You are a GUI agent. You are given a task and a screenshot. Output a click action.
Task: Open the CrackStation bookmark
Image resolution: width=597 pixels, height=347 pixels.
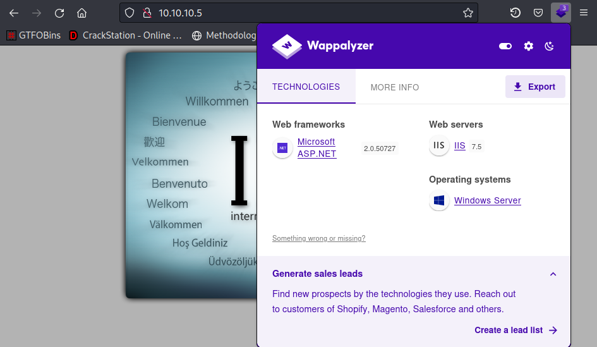126,35
